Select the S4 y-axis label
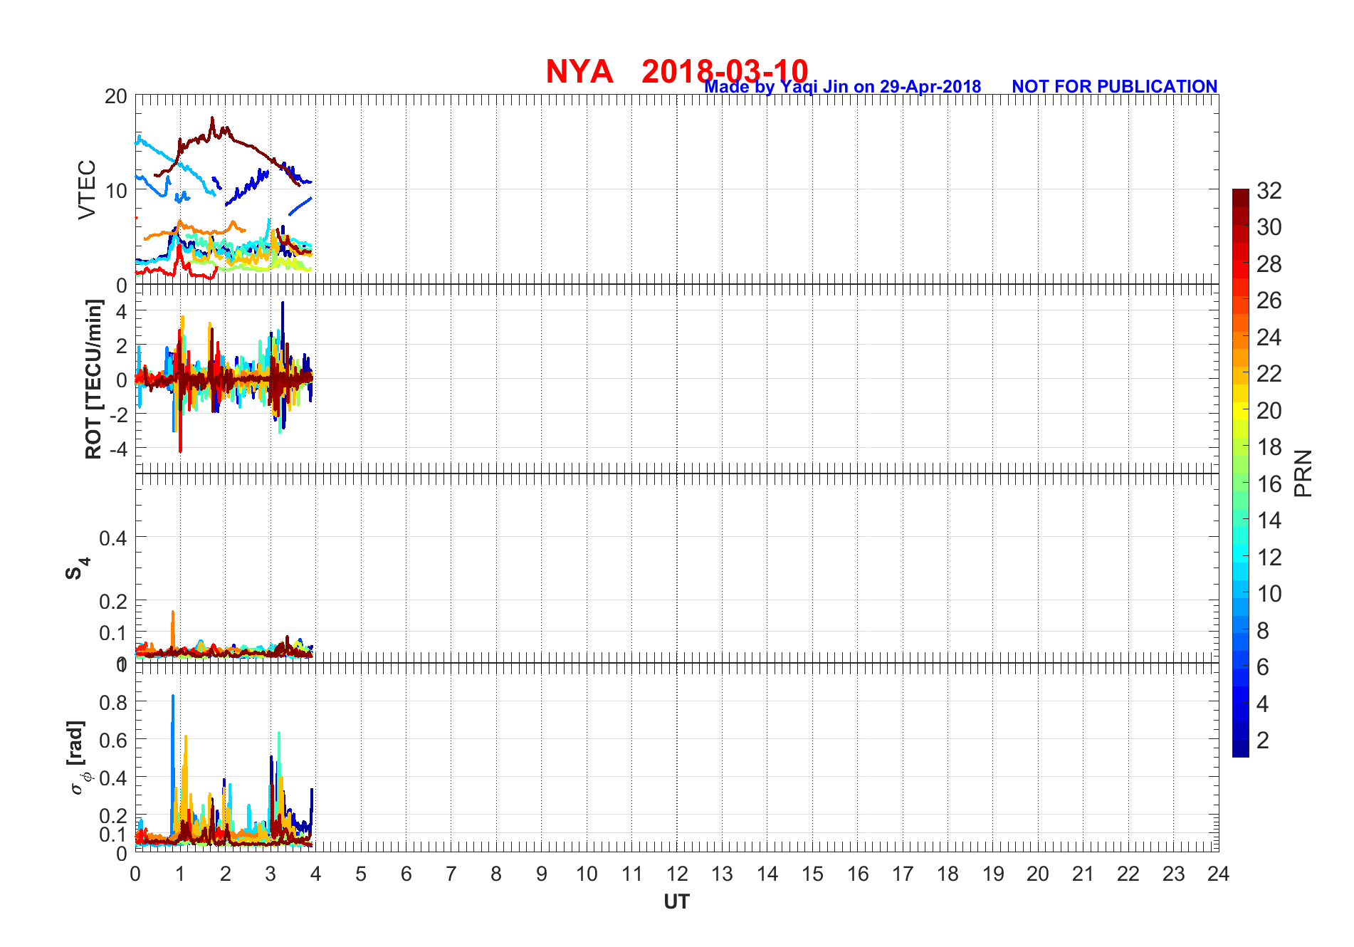Image resolution: width=1354 pixels, height=947 pixels. click(77, 569)
